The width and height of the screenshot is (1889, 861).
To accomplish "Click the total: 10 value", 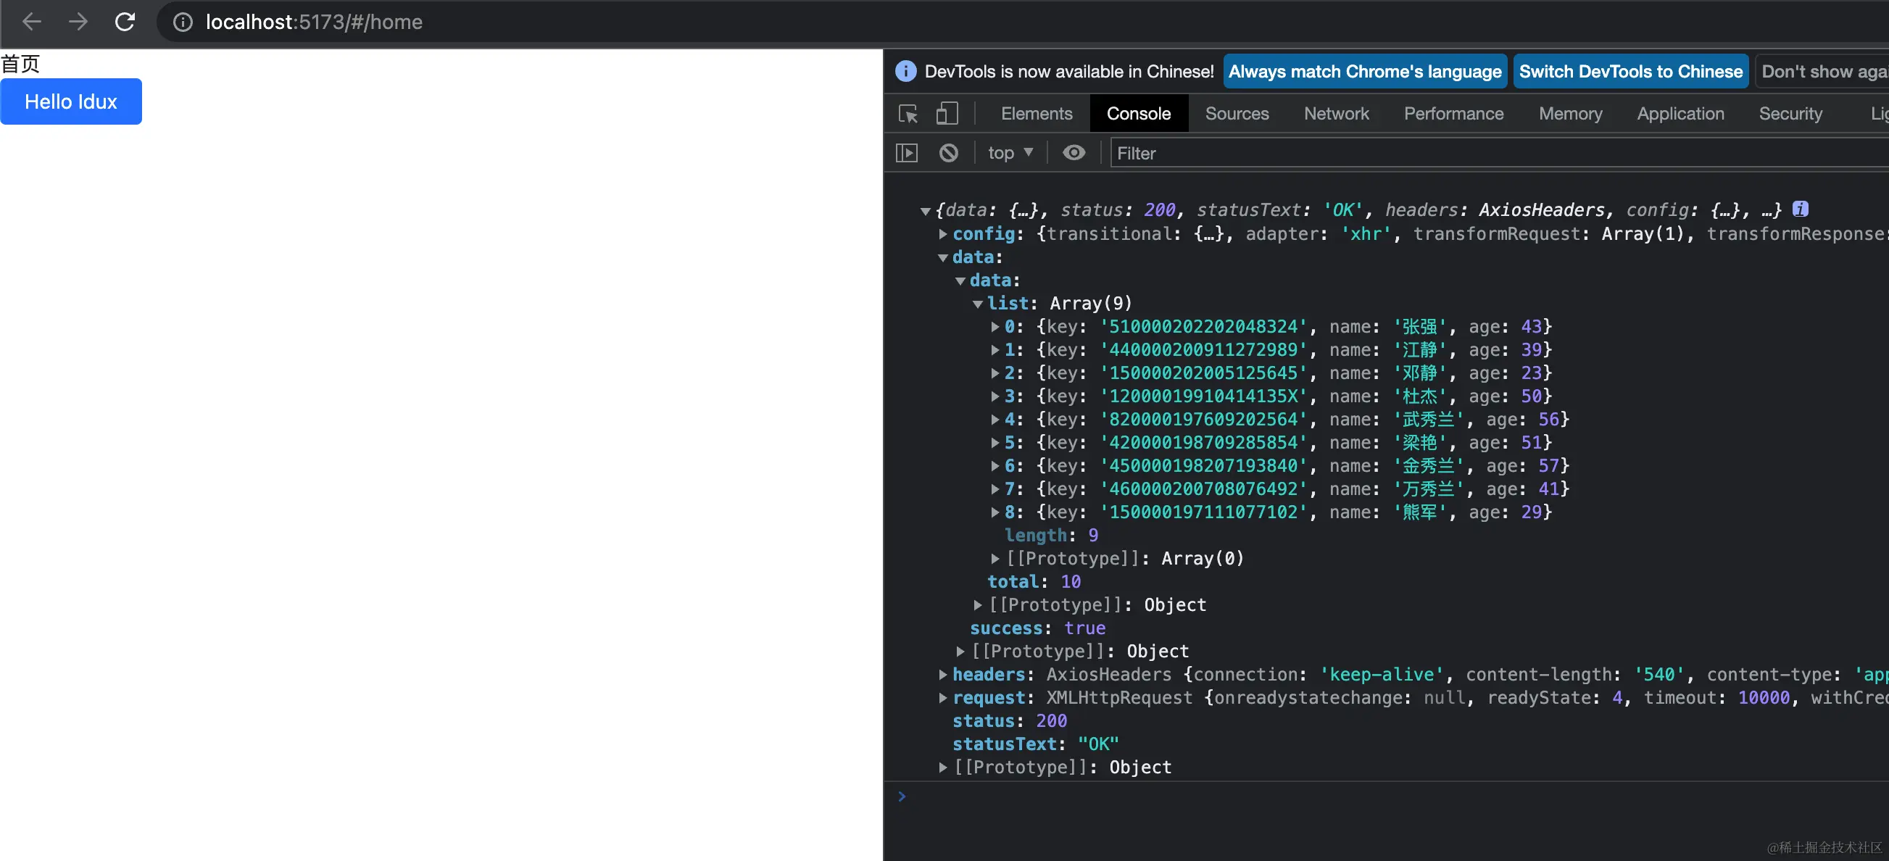I will pyautogui.click(x=1071, y=581).
